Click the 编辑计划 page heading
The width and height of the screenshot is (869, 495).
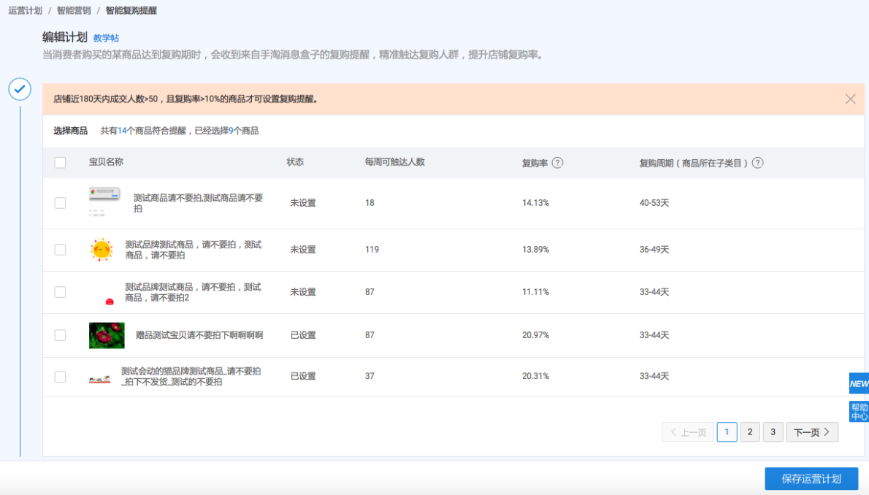(x=65, y=37)
